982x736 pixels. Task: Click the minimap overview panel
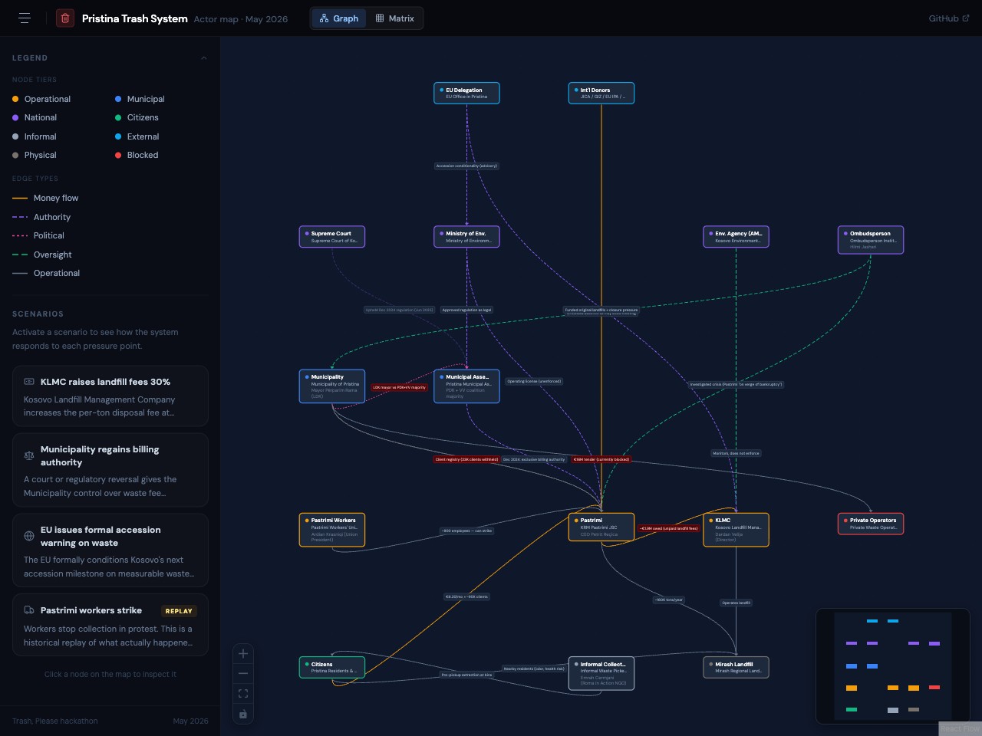coord(893,665)
